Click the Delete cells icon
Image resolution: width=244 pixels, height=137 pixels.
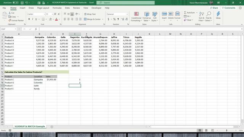(171, 14)
